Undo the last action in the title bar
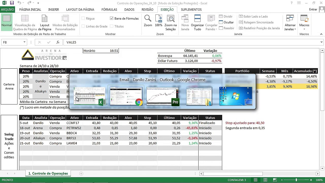 point(19,3)
